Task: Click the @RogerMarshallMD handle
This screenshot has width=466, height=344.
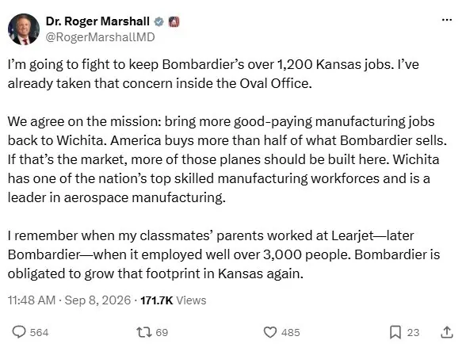Action: [100, 37]
